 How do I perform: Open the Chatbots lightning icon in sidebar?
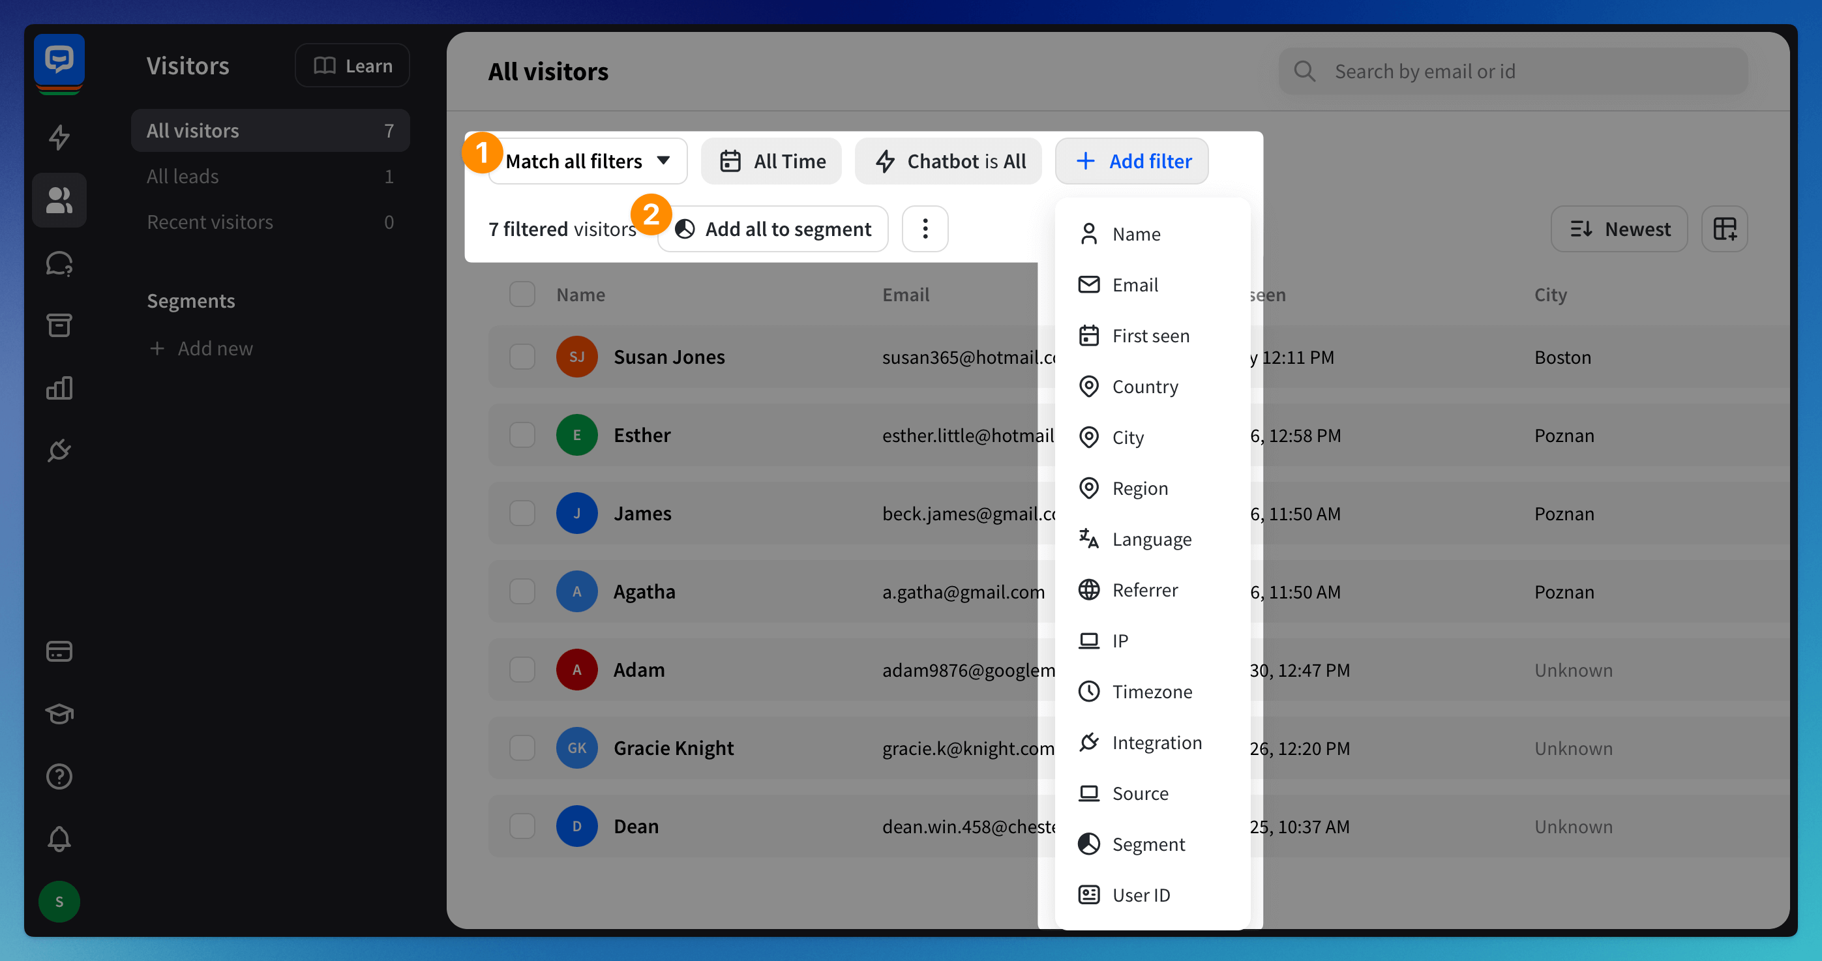pos(59,137)
